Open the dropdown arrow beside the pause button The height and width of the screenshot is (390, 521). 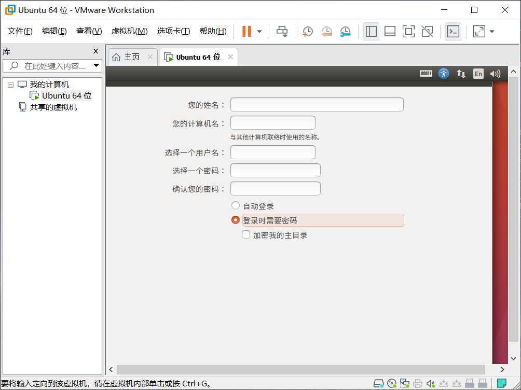point(259,32)
